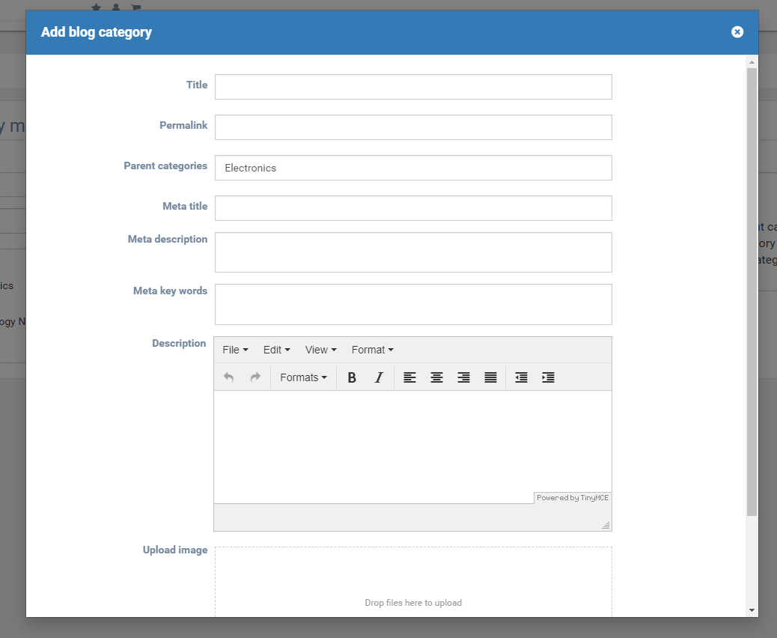Undo the last edit in description editor

tap(228, 377)
